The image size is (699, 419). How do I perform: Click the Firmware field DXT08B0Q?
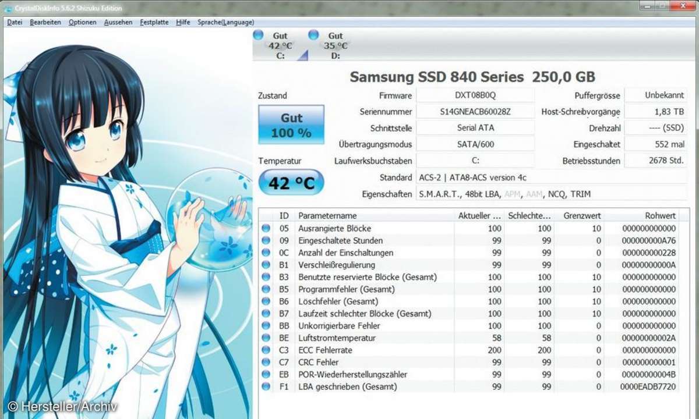[x=475, y=95]
